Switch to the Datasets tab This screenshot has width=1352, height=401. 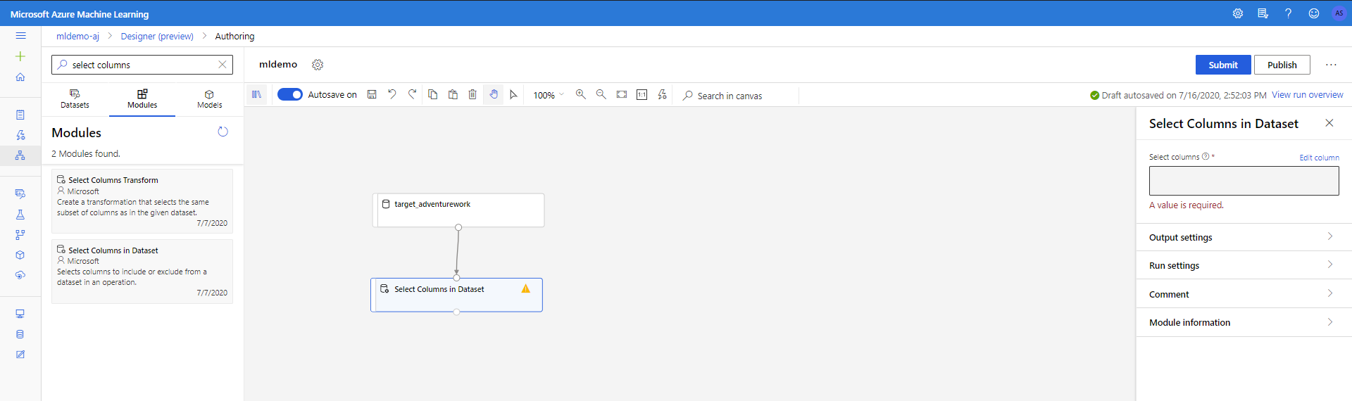[x=75, y=98]
